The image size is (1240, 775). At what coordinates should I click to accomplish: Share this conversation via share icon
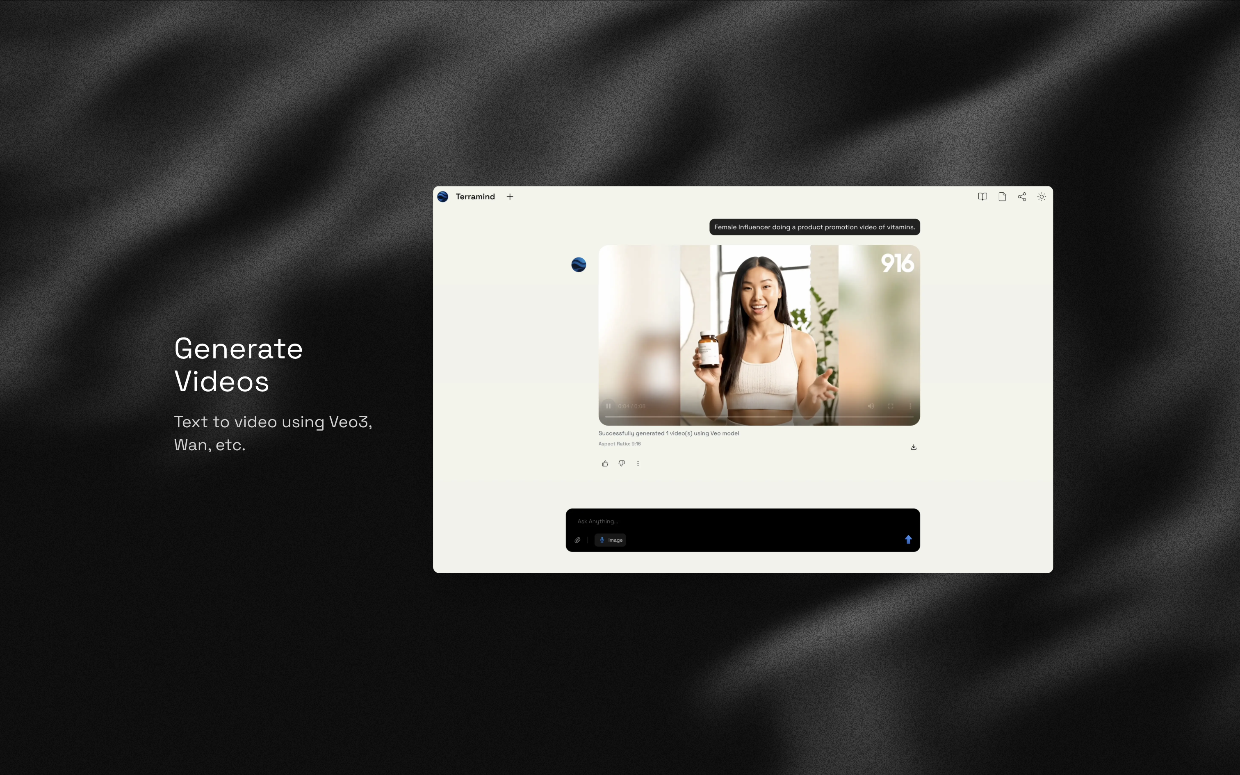(x=1022, y=197)
